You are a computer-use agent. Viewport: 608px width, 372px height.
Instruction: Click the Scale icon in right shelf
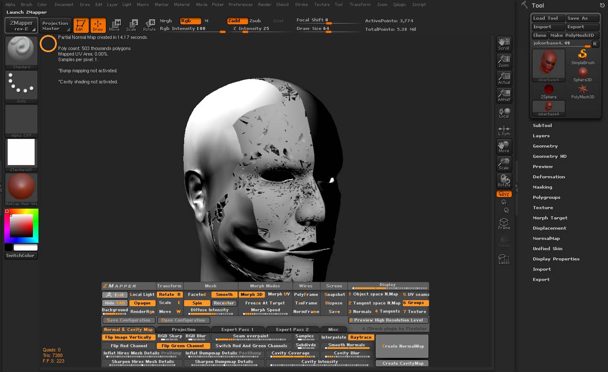(504, 164)
